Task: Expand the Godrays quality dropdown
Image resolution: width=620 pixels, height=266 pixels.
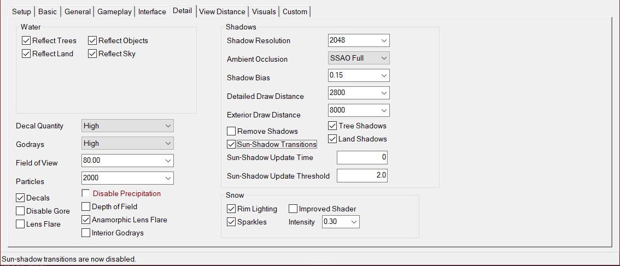Action: tap(127, 144)
